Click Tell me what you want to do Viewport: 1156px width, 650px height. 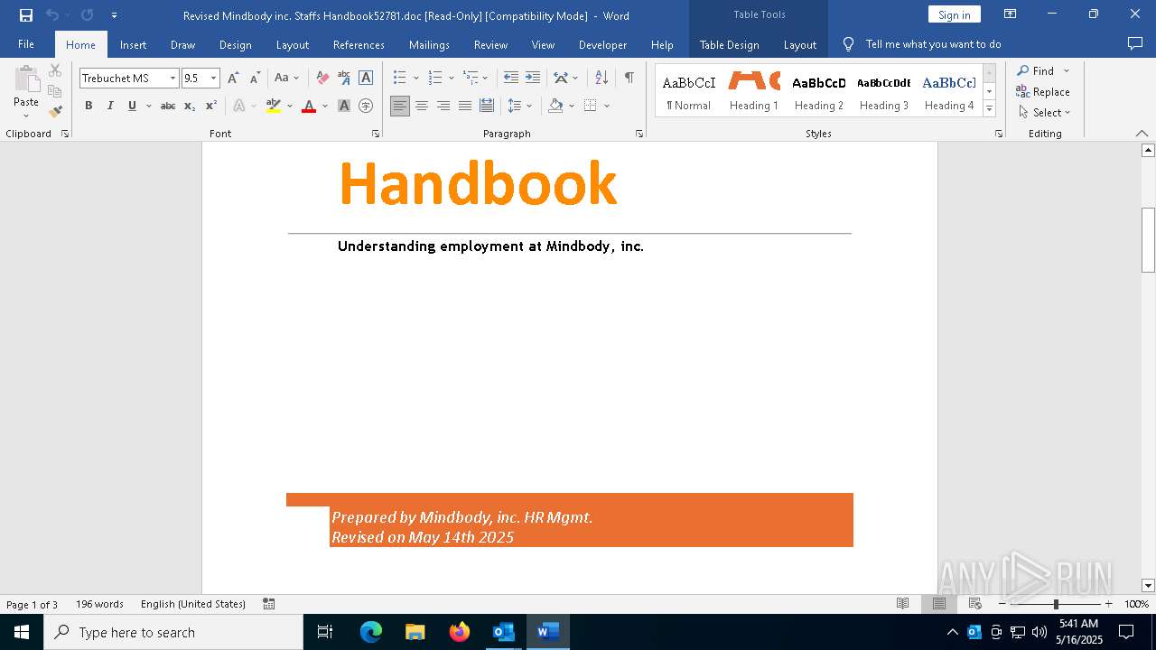[933, 44]
